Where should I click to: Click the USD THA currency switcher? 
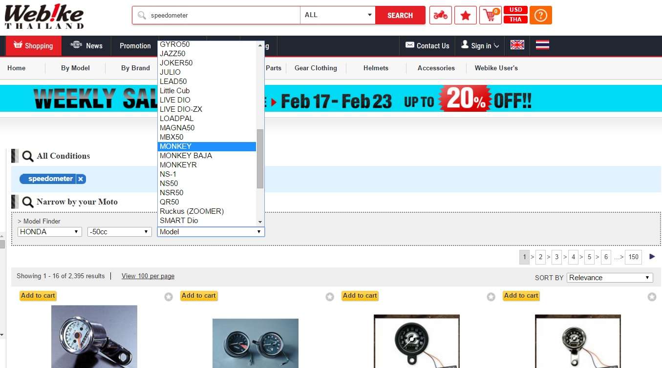tap(515, 15)
